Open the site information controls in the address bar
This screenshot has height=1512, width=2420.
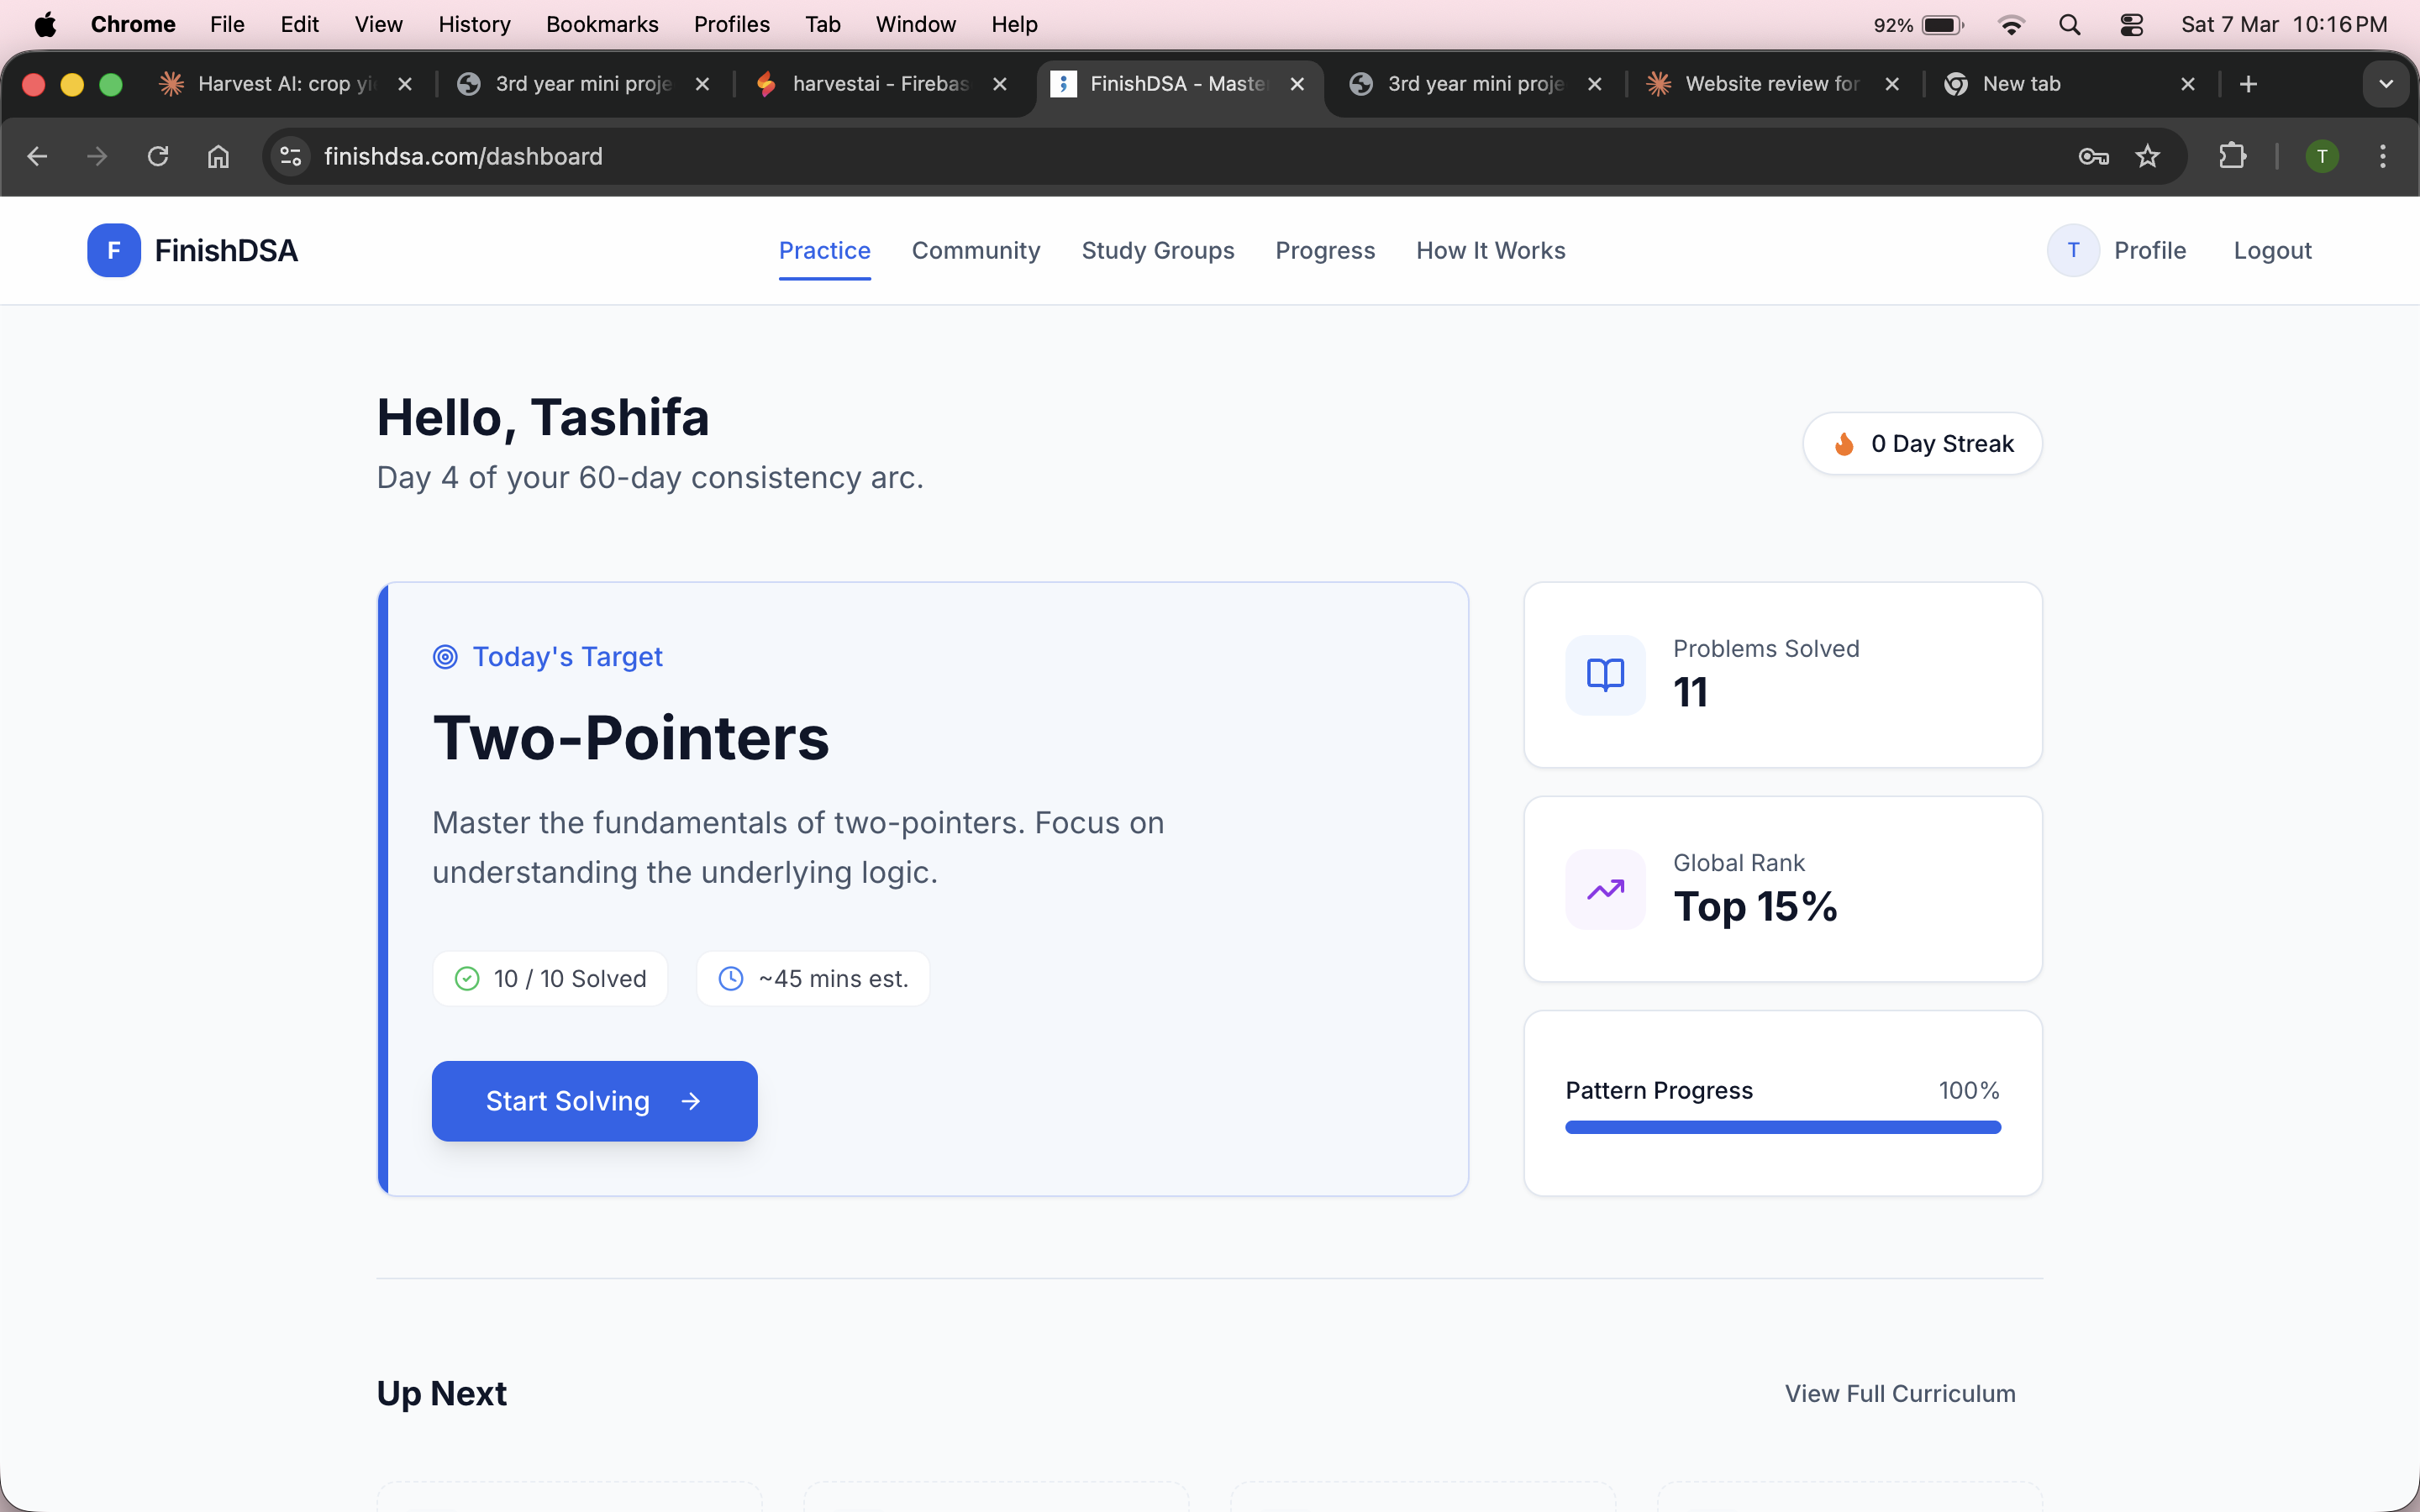point(289,156)
